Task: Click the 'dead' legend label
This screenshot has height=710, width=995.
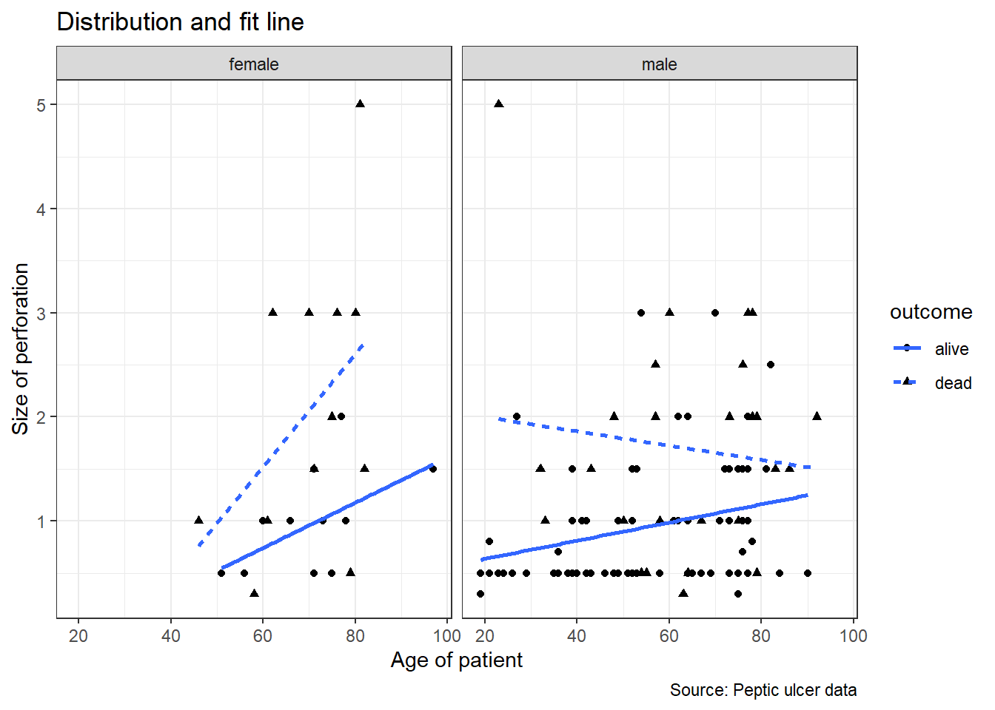Action: (953, 383)
